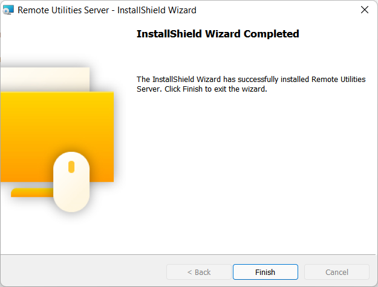Close the InstallShield Wizard window
The image size is (378, 287).
[x=364, y=10]
